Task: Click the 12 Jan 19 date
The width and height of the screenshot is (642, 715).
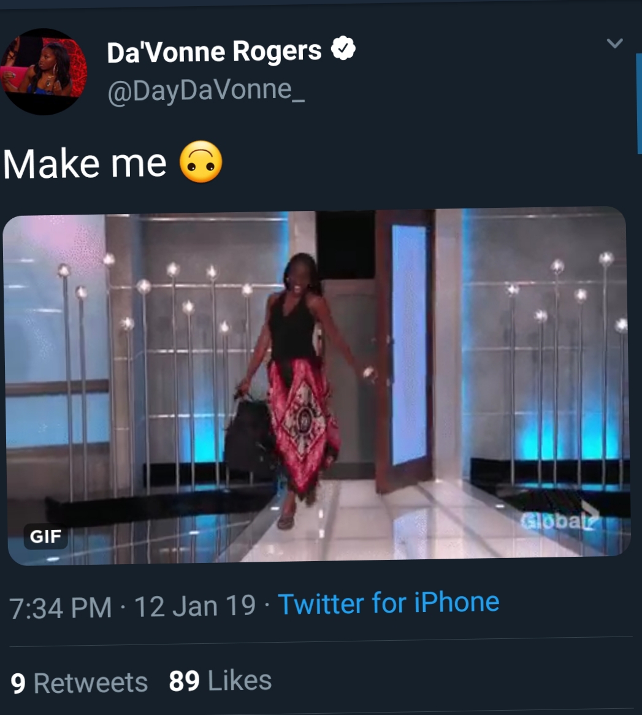Action: (195, 606)
